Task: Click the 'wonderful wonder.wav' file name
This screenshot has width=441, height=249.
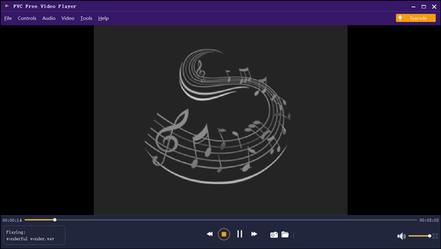Action: (x=30, y=239)
